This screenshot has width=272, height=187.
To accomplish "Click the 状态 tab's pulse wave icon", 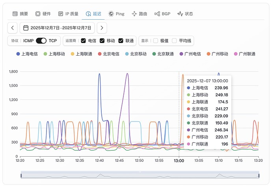I will coord(180,14).
